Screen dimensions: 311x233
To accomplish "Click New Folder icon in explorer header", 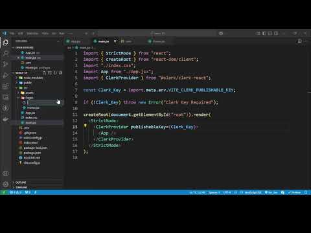I will 50,73.
